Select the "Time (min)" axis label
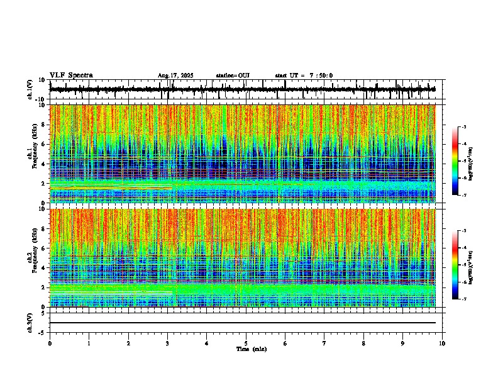Viewport: 498px width, 385px height. [x=252, y=349]
